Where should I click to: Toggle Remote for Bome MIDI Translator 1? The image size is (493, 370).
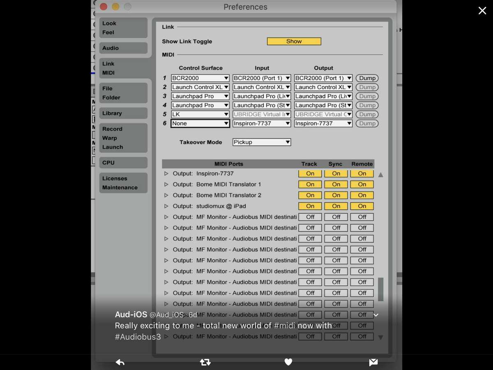point(362,185)
